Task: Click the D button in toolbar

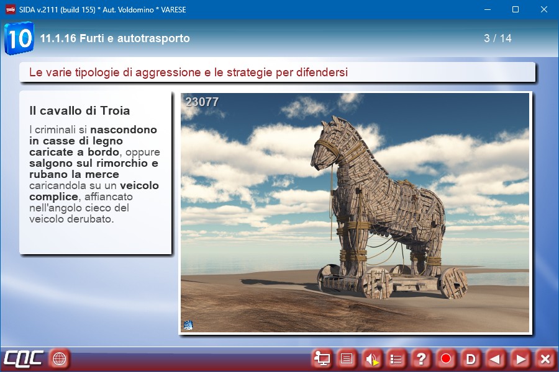Action: point(471,358)
